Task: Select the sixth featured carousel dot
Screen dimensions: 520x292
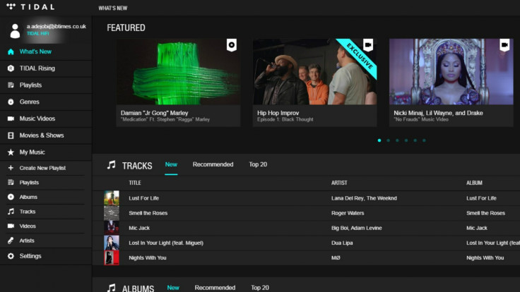Action: (x=424, y=140)
